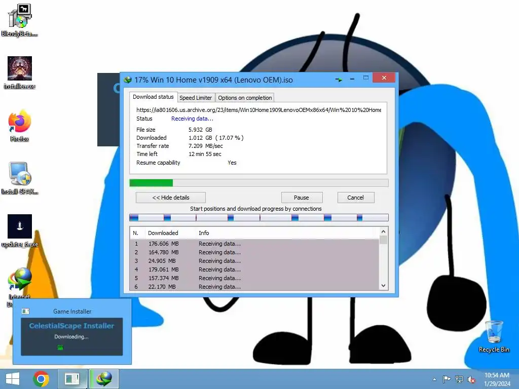Click the green arrow tray icon in IDM title bar

339,80
